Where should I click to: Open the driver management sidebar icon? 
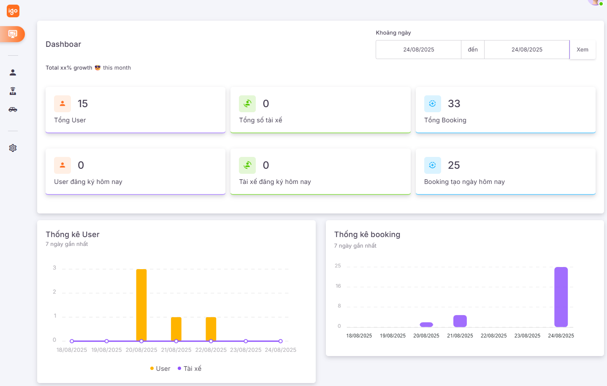13,91
